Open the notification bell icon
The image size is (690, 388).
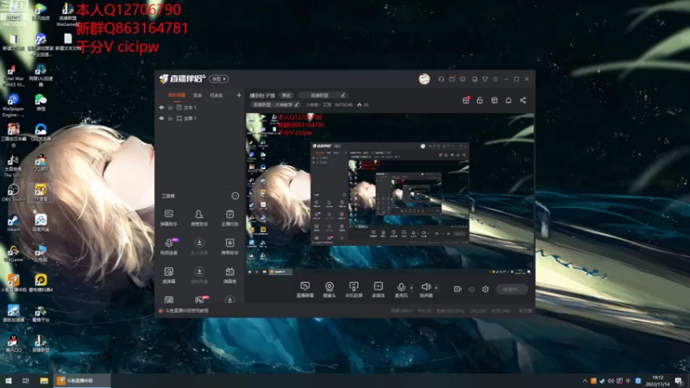pyautogui.click(x=508, y=100)
